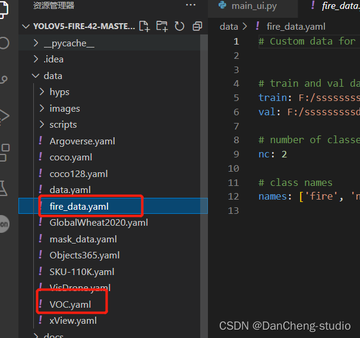Screen dimensions: 360x338
Task: Collapse all folders in explorer
Action: pyautogui.click(x=197, y=26)
